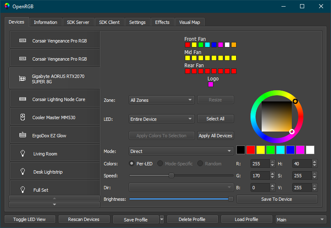This screenshot has width=331, height=228.
Task: Click the Living Room lightbulb icon
Action: [23, 153]
